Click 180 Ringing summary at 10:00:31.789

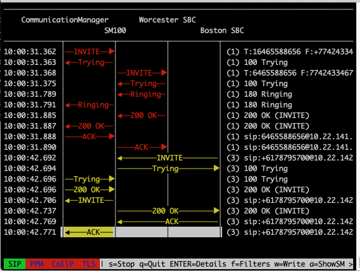pyautogui.click(x=268, y=94)
